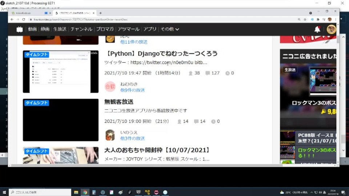Open File Explorer from the taskbar

tap(76, 192)
